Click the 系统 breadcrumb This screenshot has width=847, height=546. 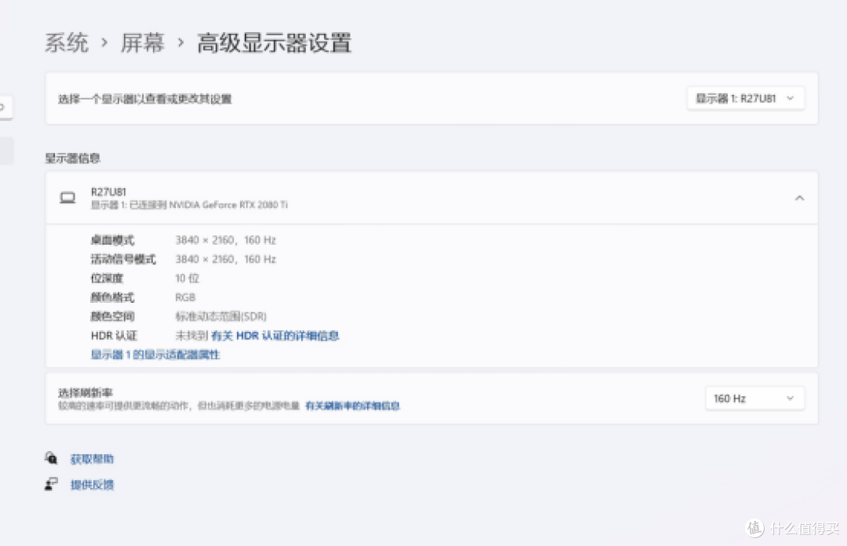pyautogui.click(x=67, y=42)
